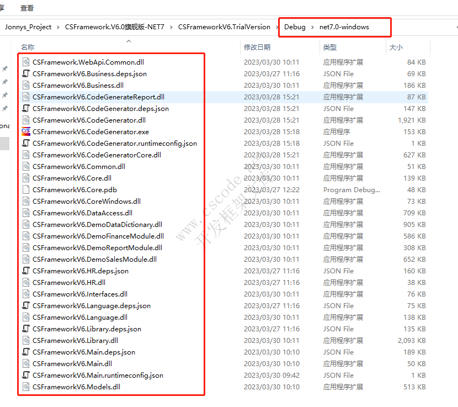
Task: Select file CSFrameworkV6.Main.dll
Action: [72, 364]
